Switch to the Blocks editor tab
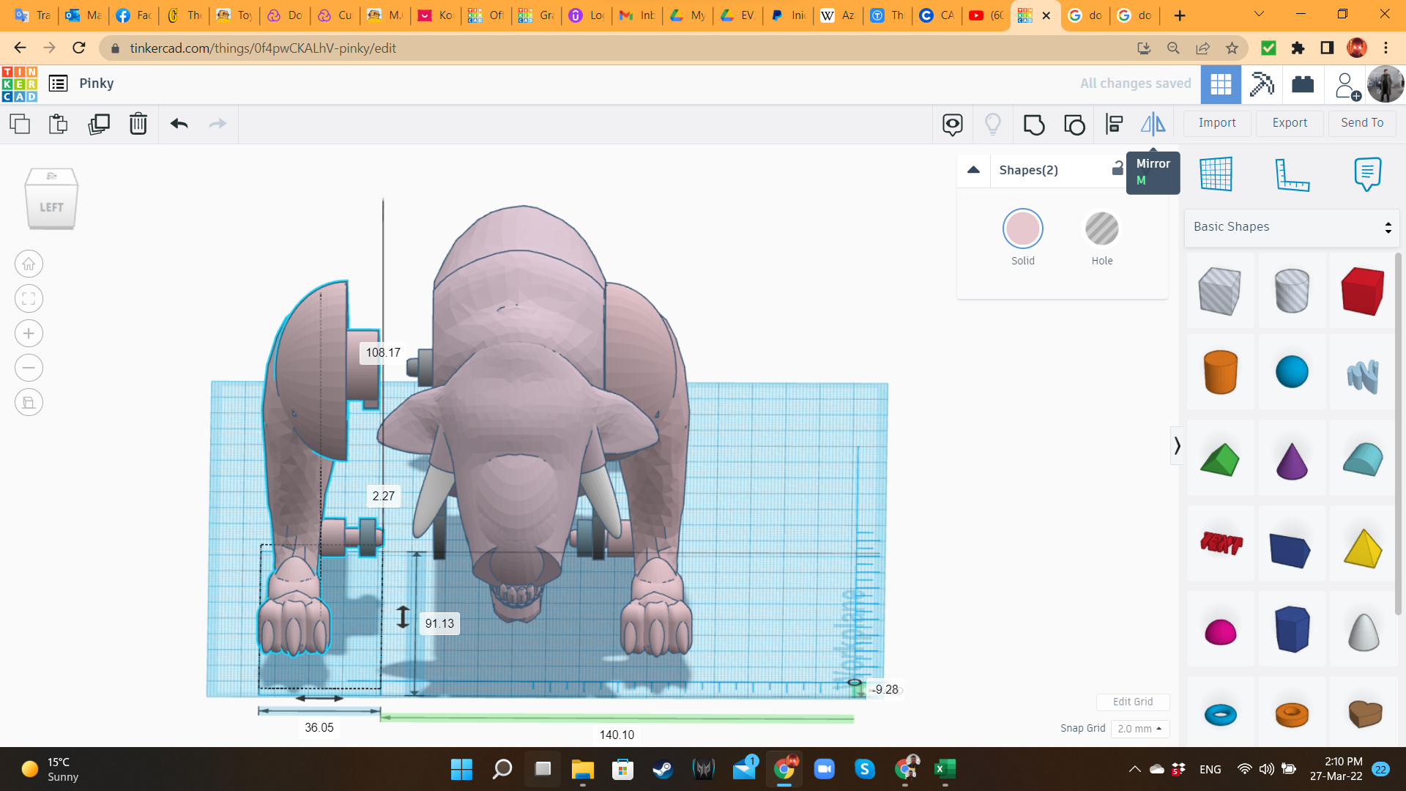 [1261, 83]
